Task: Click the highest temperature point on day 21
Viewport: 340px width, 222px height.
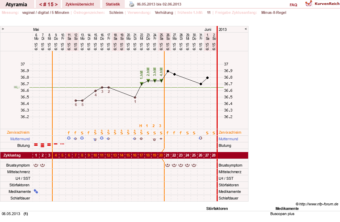Action: (x=168, y=71)
